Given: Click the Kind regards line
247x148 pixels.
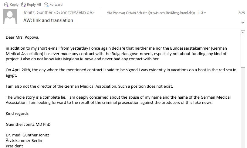Looking at the screenshot, I should click(x=17, y=114).
